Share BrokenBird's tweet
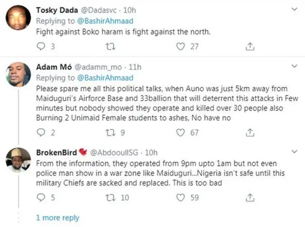This screenshot has height=227, width=305. click(249, 198)
